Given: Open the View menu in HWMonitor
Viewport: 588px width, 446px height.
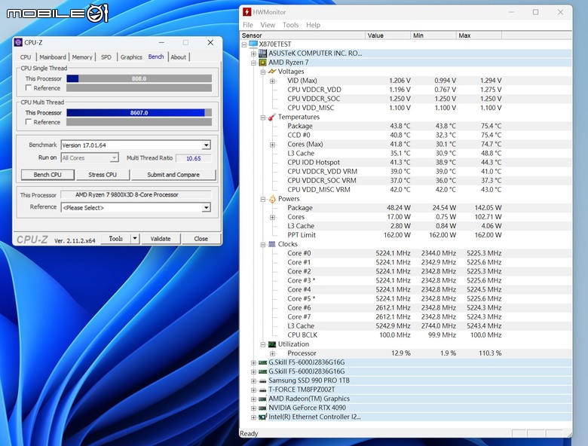Looking at the screenshot, I should 268,25.
